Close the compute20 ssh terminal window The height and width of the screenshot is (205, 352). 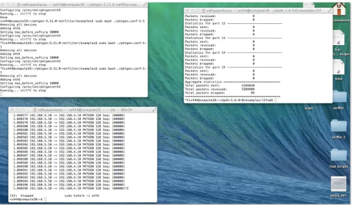coord(12,110)
